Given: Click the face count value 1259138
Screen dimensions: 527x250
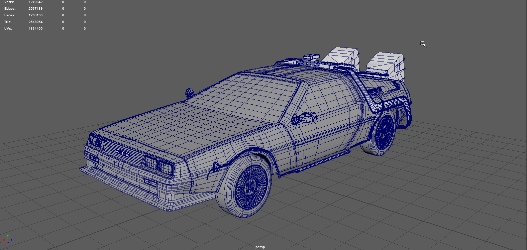Looking at the screenshot, I should [36, 15].
